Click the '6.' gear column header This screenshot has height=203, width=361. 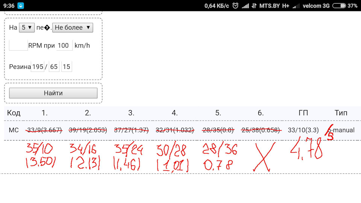(x=261, y=113)
